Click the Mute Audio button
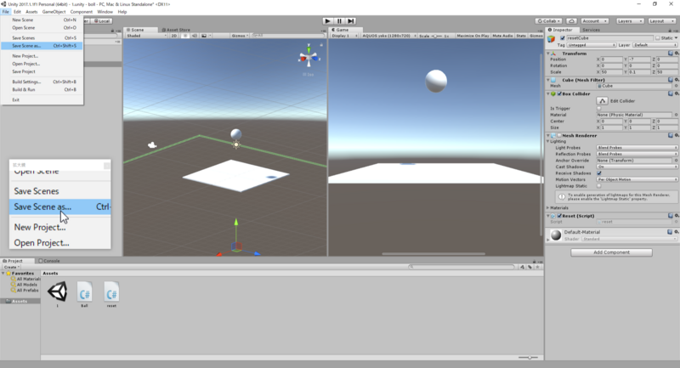680x368 pixels. coord(502,36)
